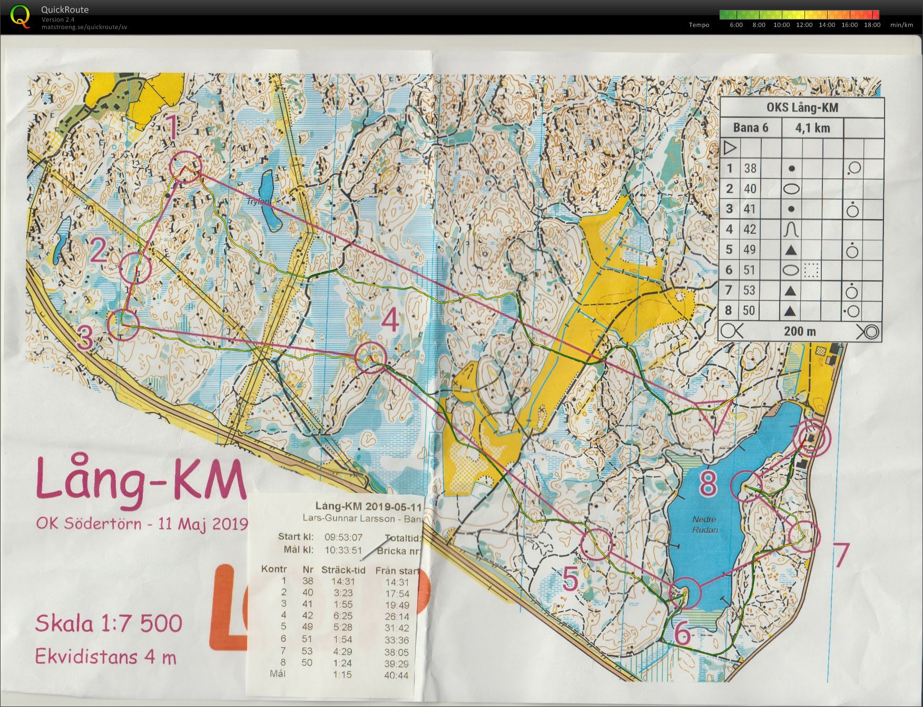The image size is (923, 707).
Task: Click control circle 3 on the map
Action: coord(123,324)
